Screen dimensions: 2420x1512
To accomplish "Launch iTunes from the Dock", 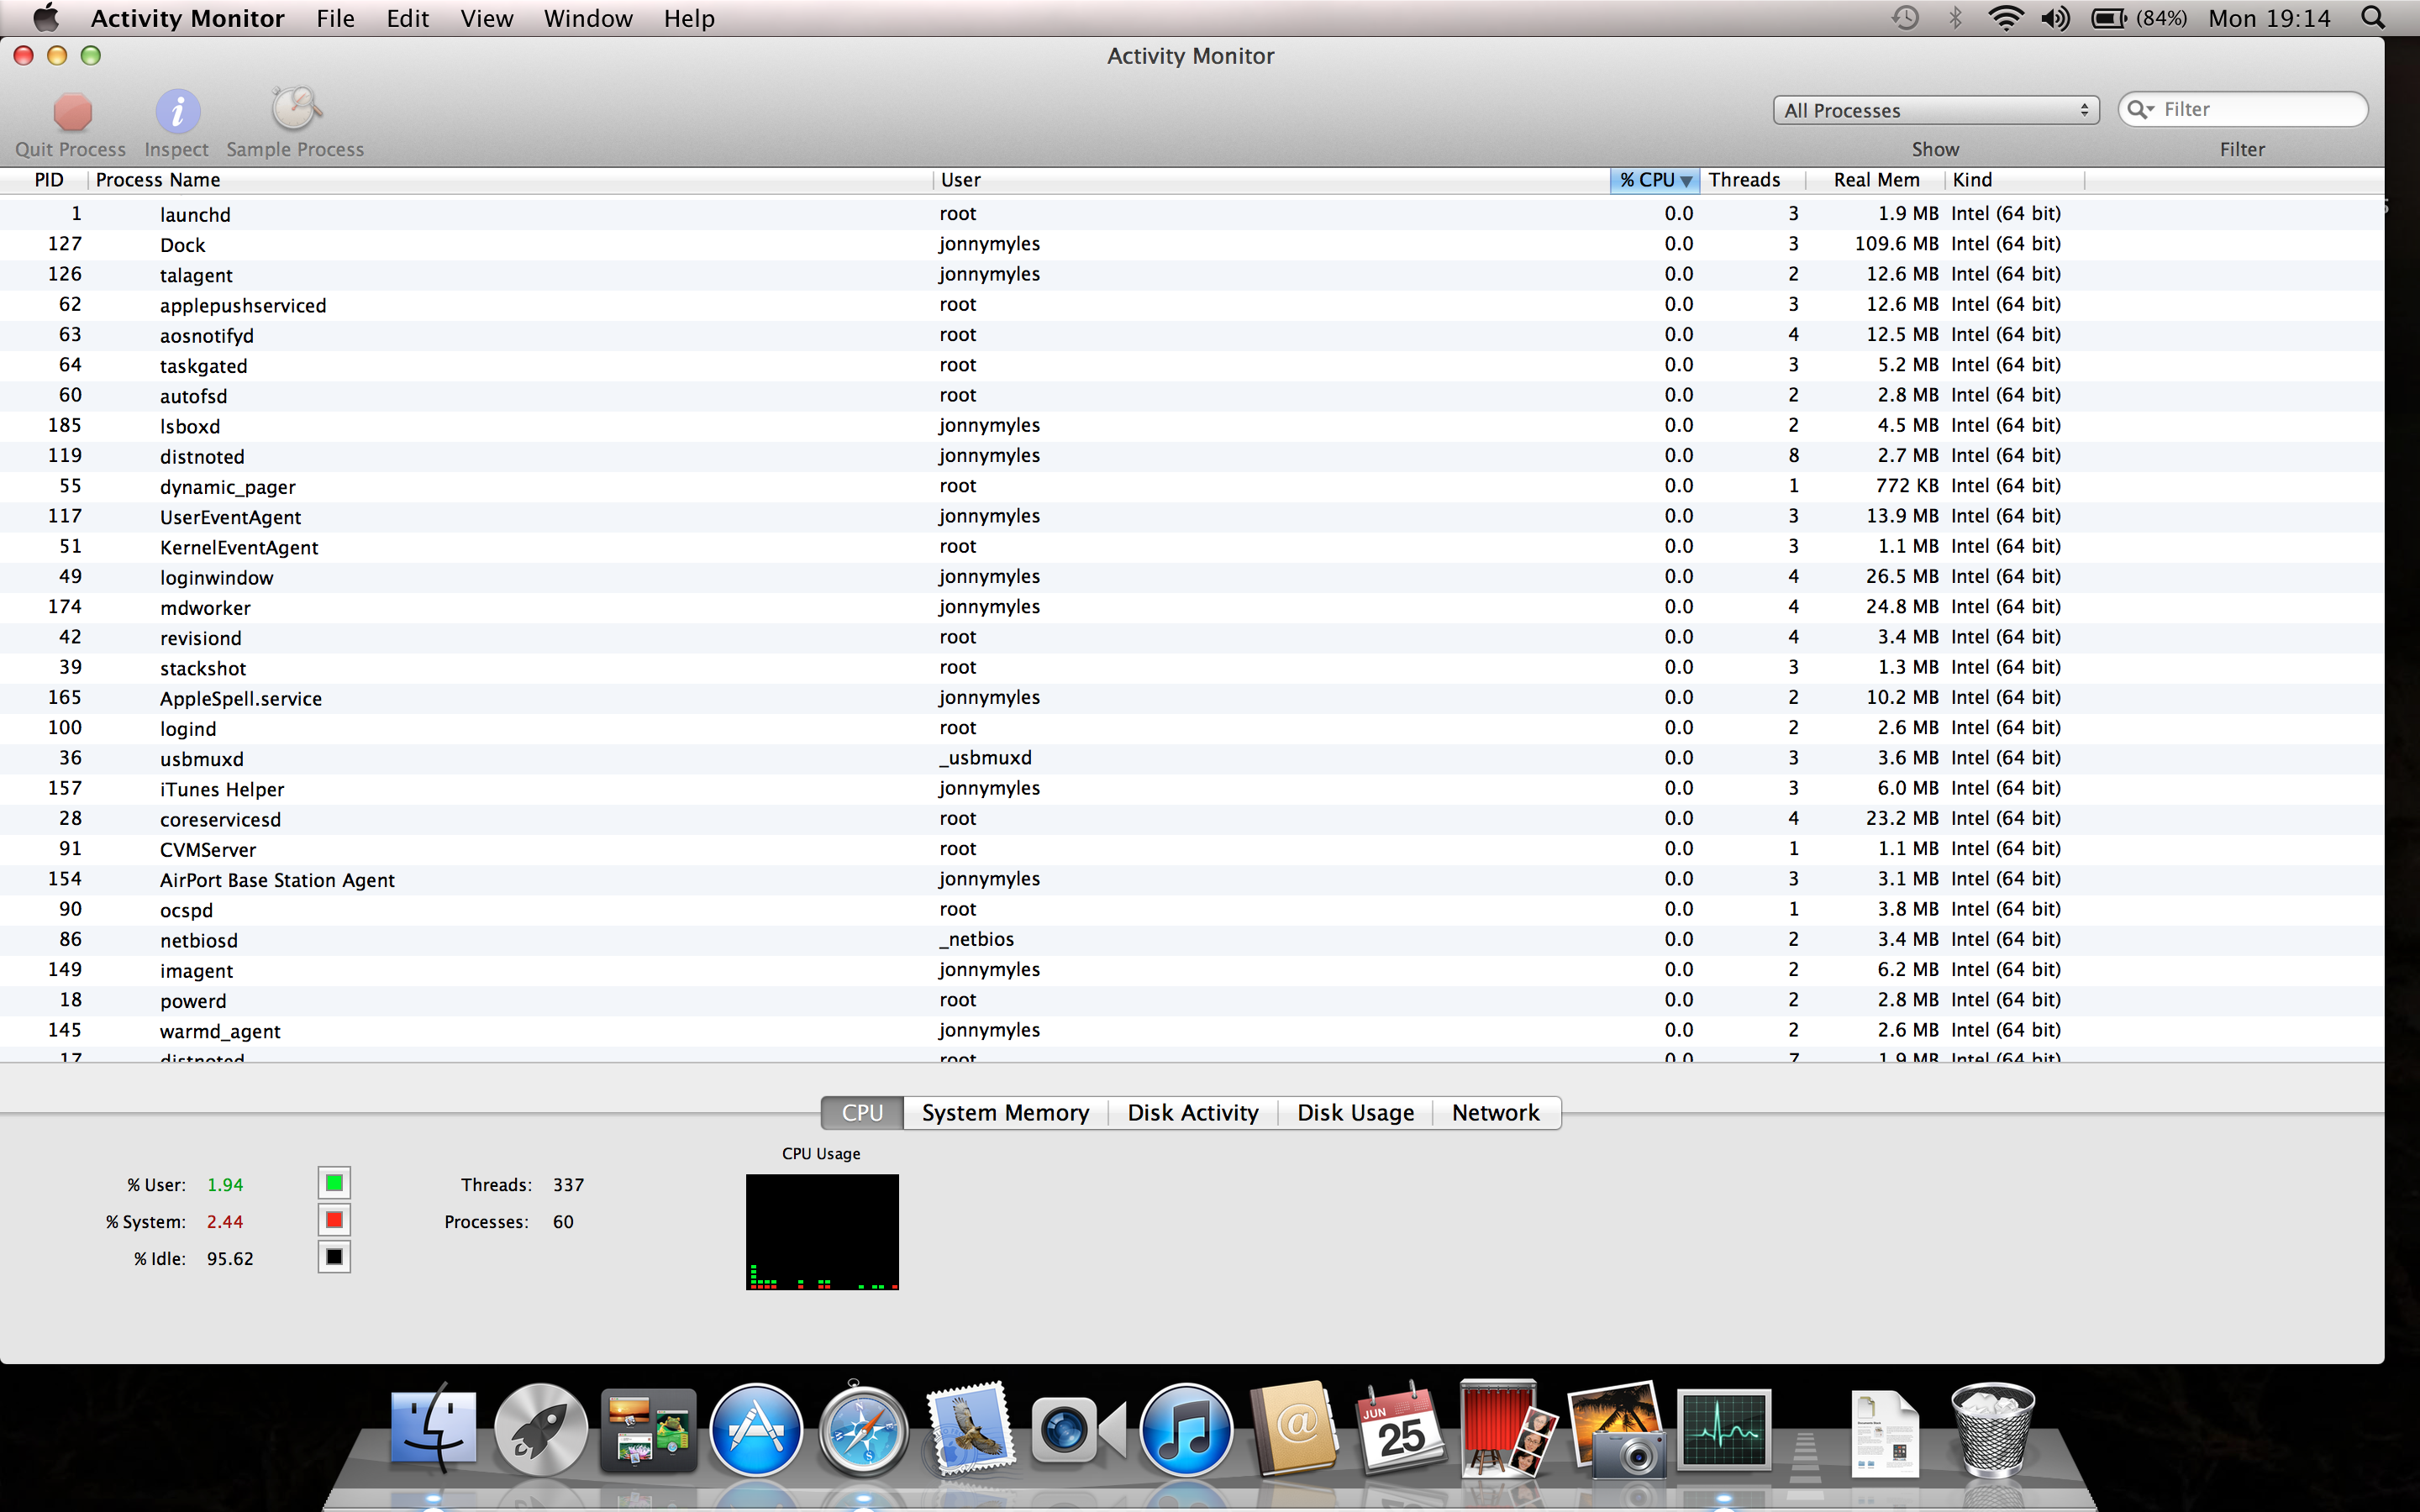I will (x=1186, y=1430).
